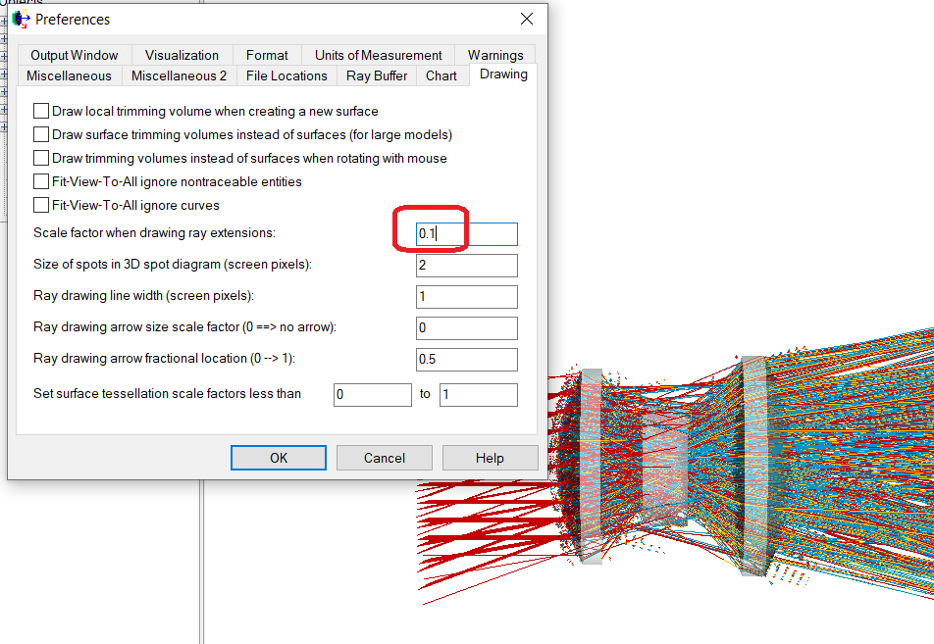Switch to the Output Window tab
This screenshot has width=934, height=644.
[75, 55]
